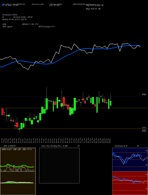Click the 'MACD: 27.34, 27.27, 0.07 D' line
148x195 pixels.
[x=14, y=19]
